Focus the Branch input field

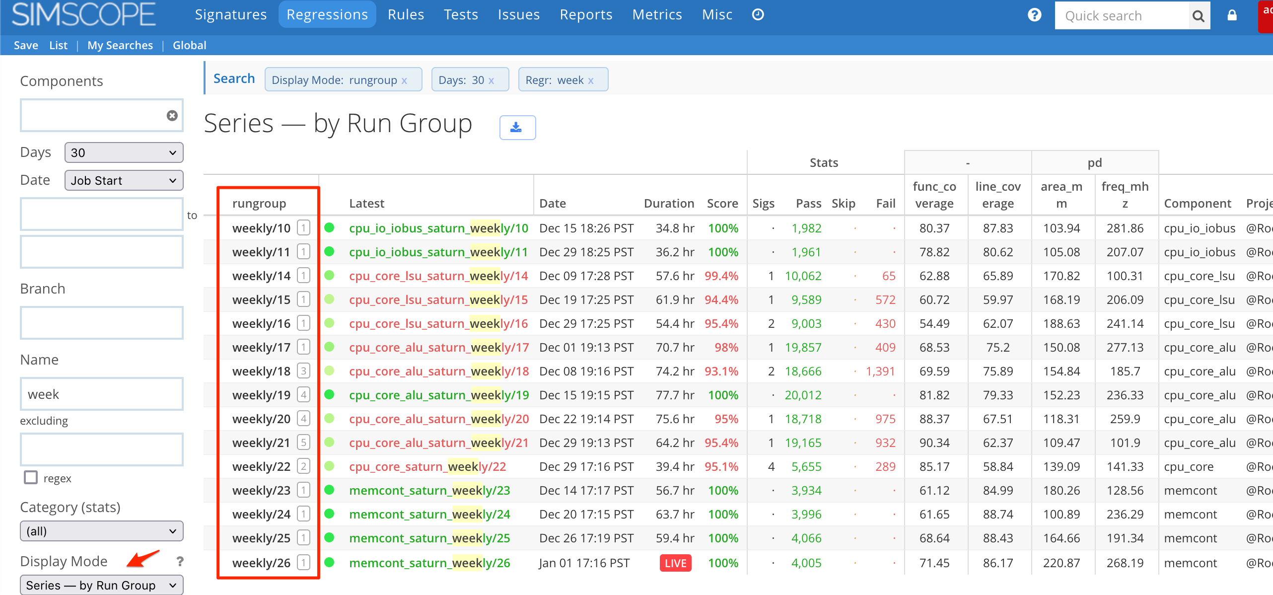click(x=102, y=323)
